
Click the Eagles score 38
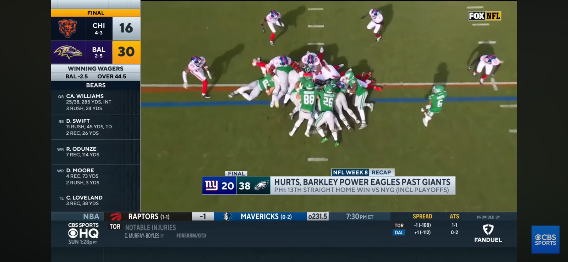click(244, 186)
